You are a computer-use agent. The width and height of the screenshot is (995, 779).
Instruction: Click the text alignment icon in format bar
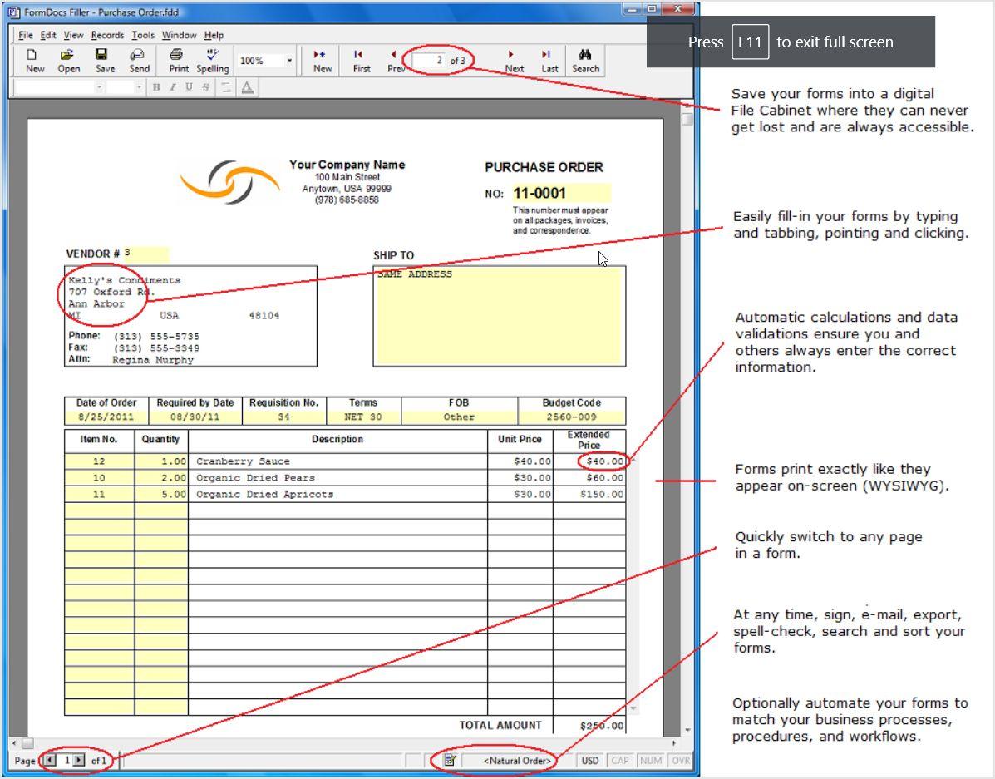click(x=225, y=87)
